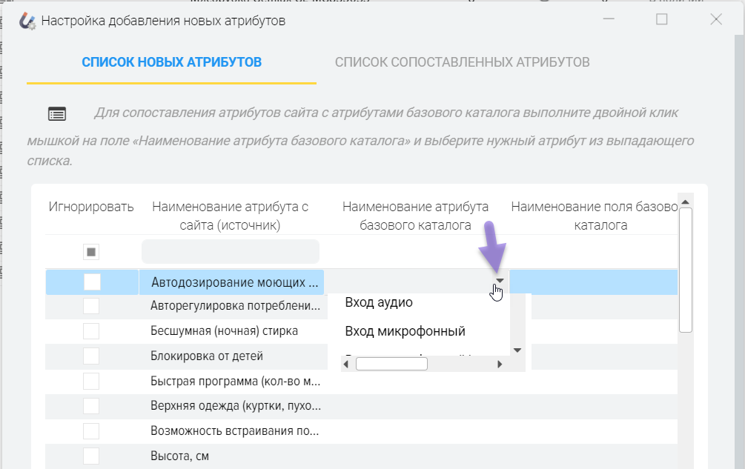
Task: Click the source attribute name filter field
Action: 231,252
